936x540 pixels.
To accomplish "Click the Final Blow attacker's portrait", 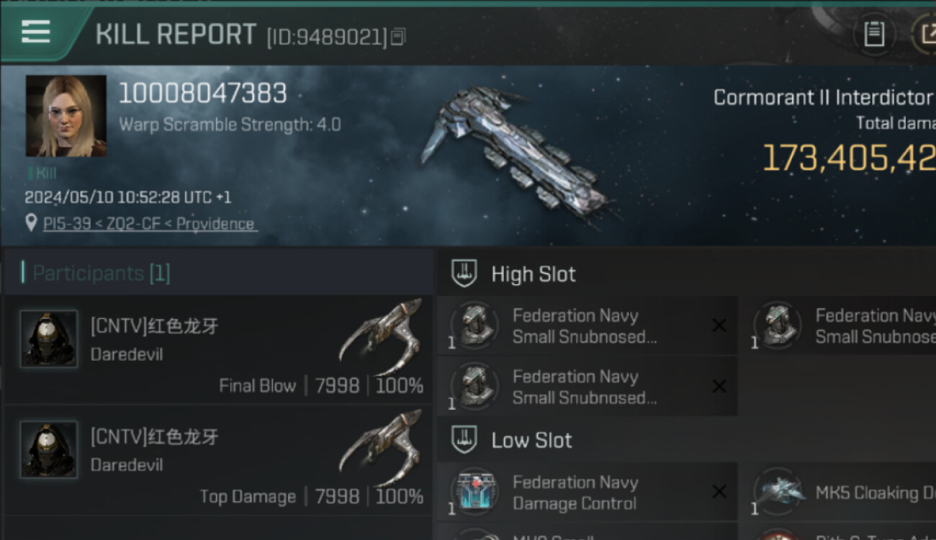I will (x=49, y=339).
